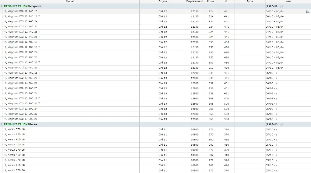Select model 'Magnum DXi 12 480.26' text

22,57
